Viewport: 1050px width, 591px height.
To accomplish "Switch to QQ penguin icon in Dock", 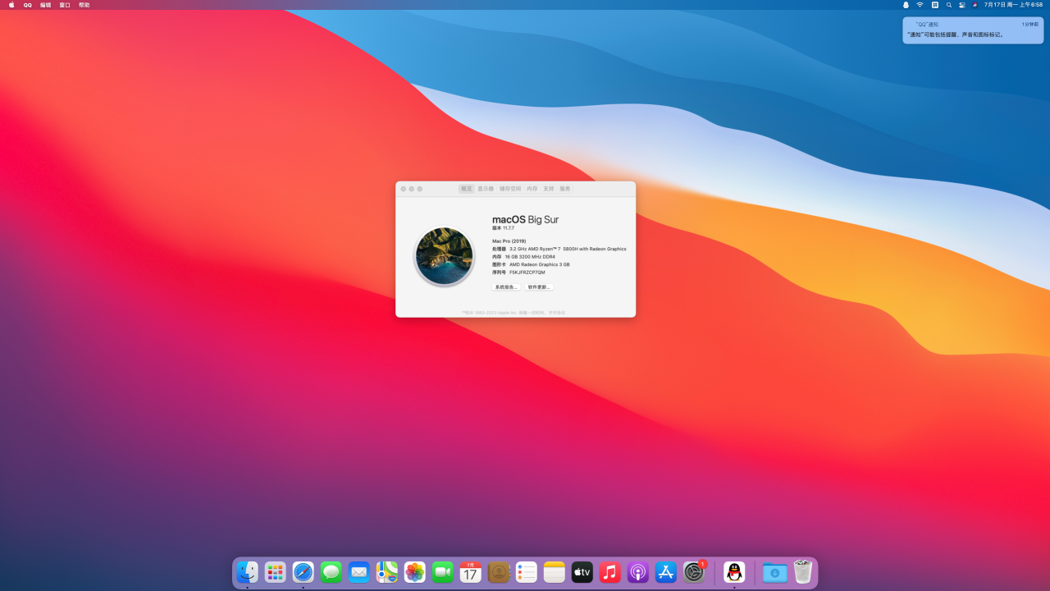I will click(735, 572).
